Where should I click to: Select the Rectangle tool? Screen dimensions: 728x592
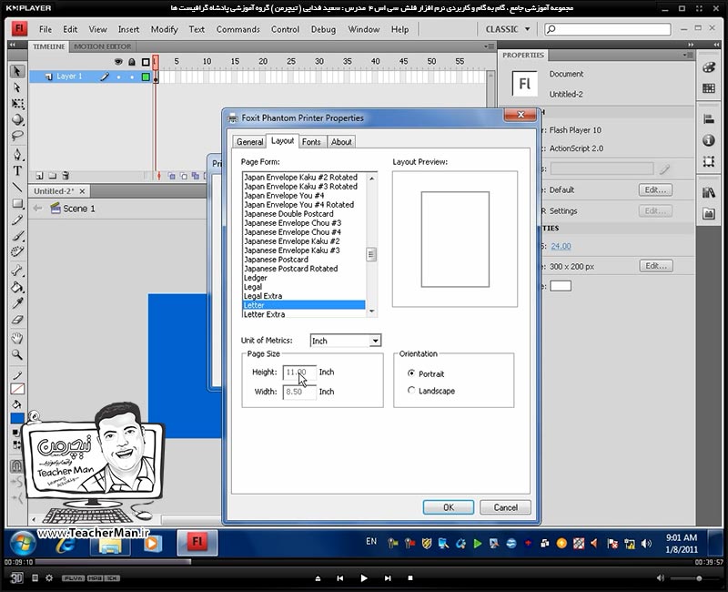coord(17,203)
